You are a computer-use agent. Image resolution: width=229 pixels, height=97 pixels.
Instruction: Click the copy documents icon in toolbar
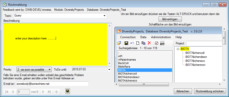coord(143,43)
